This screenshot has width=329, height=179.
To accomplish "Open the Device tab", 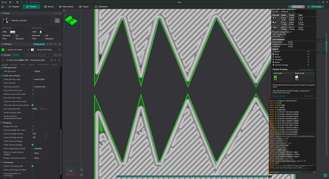I will tap(49, 7).
